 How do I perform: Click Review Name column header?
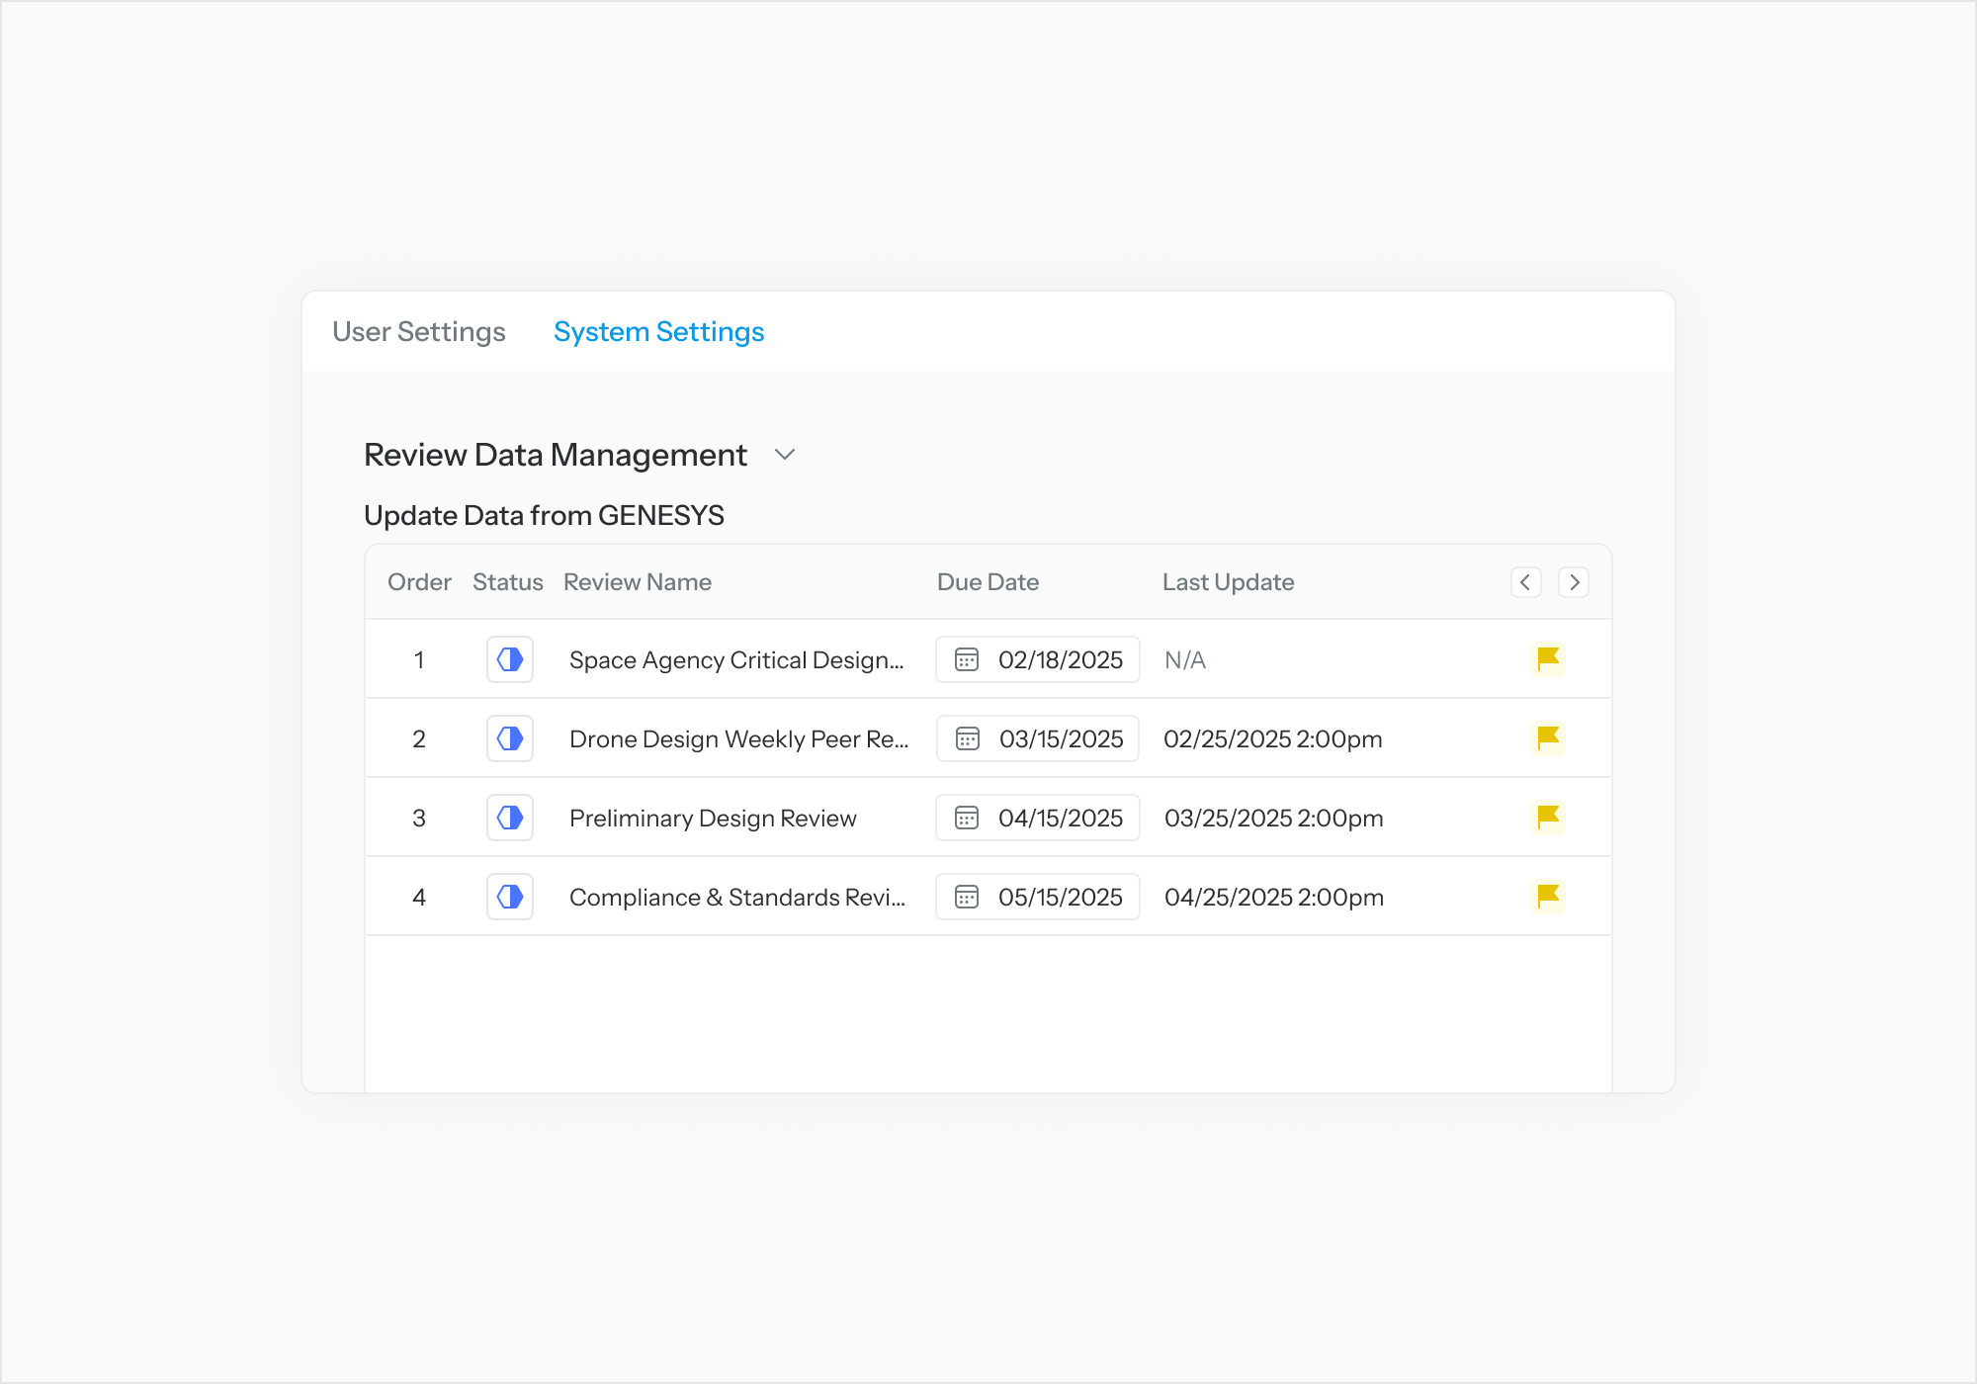[x=638, y=582]
